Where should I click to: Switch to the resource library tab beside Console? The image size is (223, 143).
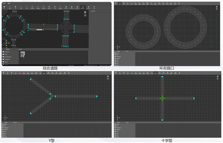coord(7,49)
